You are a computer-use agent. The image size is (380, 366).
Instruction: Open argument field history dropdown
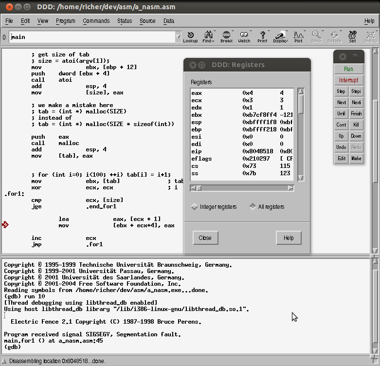click(178, 37)
